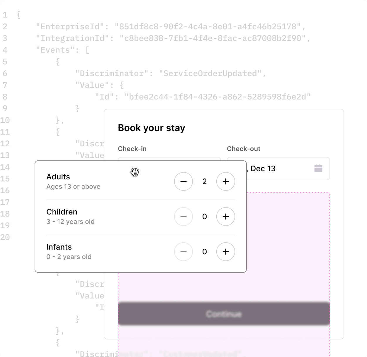Click the Children count showing 0
The height and width of the screenshot is (357, 367).
coord(204,217)
